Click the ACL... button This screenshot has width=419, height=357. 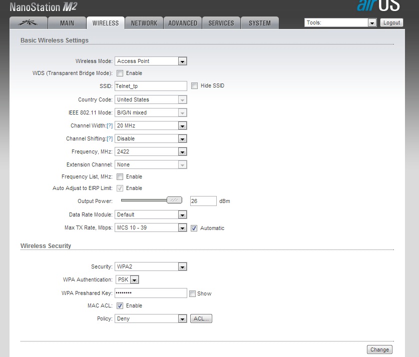click(201, 318)
